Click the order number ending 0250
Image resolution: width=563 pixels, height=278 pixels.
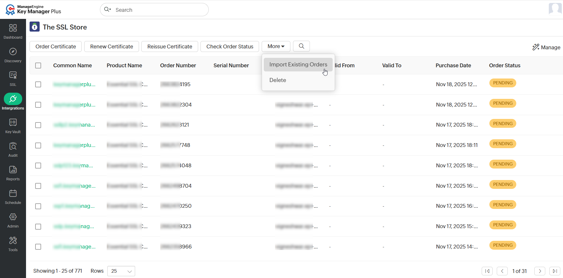pyautogui.click(x=176, y=206)
